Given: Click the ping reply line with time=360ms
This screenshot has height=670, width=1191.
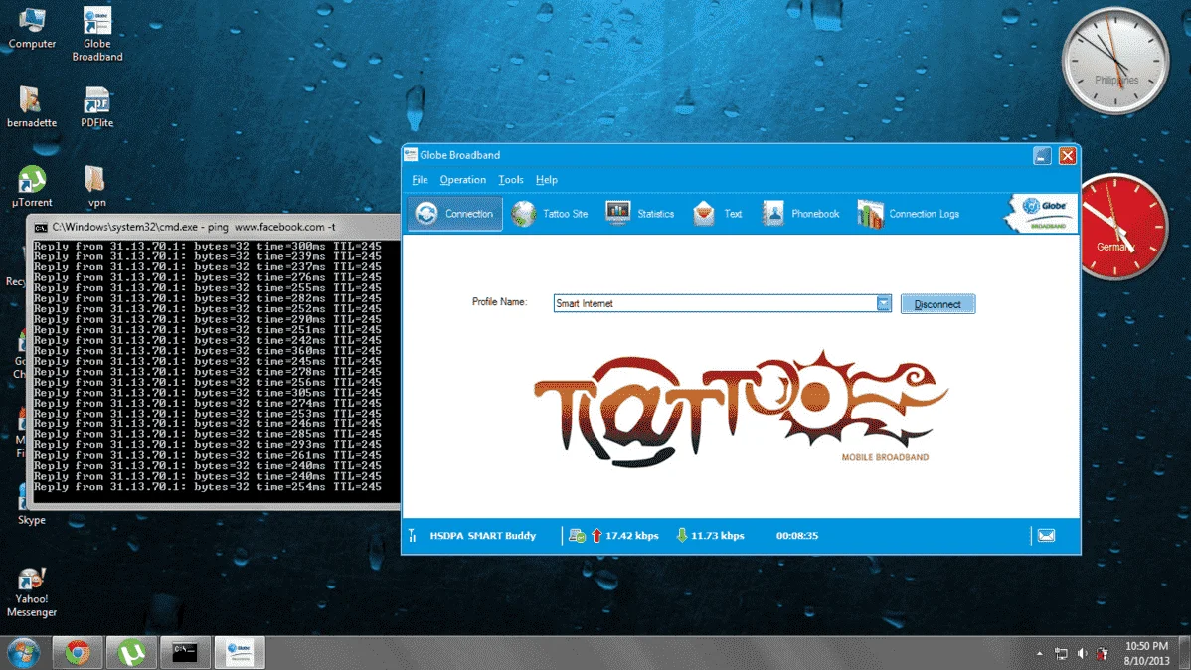Looking at the screenshot, I should point(208,351).
